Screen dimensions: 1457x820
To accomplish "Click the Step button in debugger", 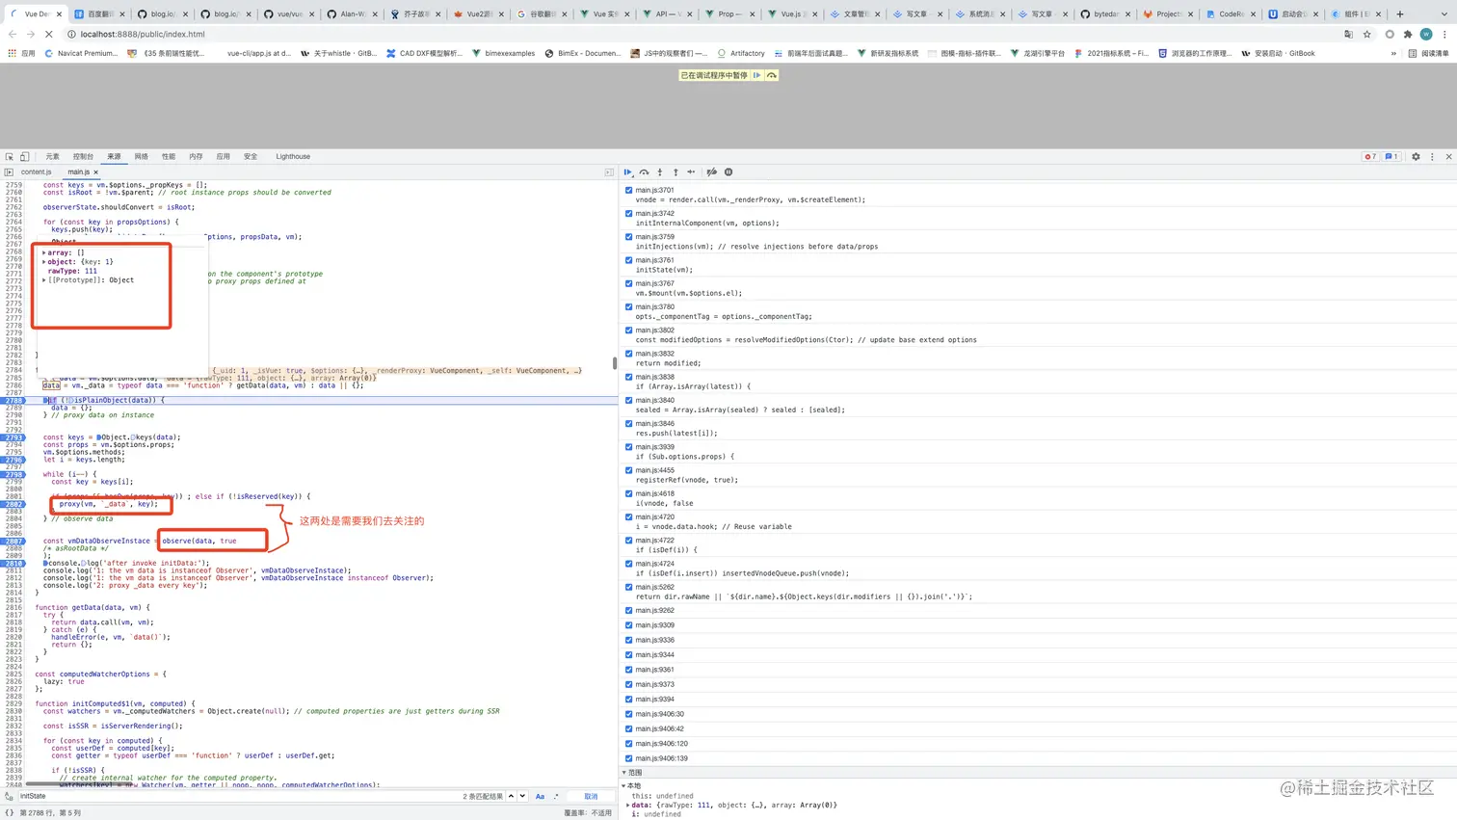I will (691, 172).
